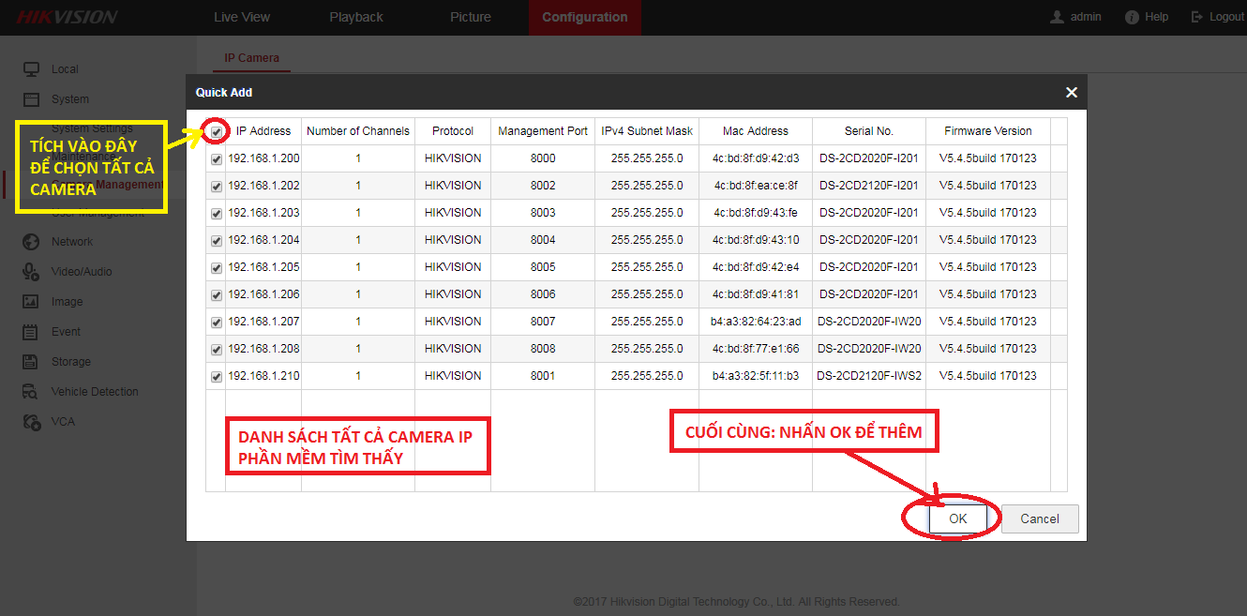Confirm adding cameras with OK button

tap(957, 518)
